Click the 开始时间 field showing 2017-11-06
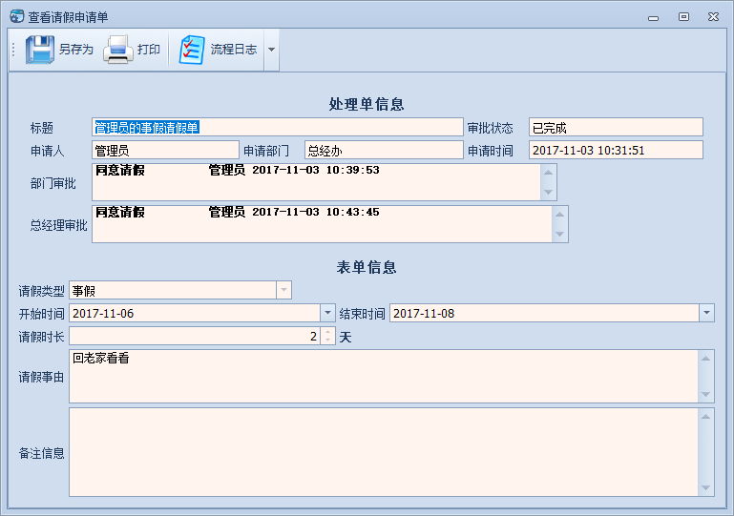Image resolution: width=734 pixels, height=516 pixels. (202, 313)
